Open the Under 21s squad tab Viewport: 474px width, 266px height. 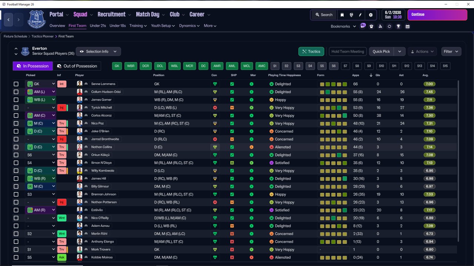coord(98,26)
